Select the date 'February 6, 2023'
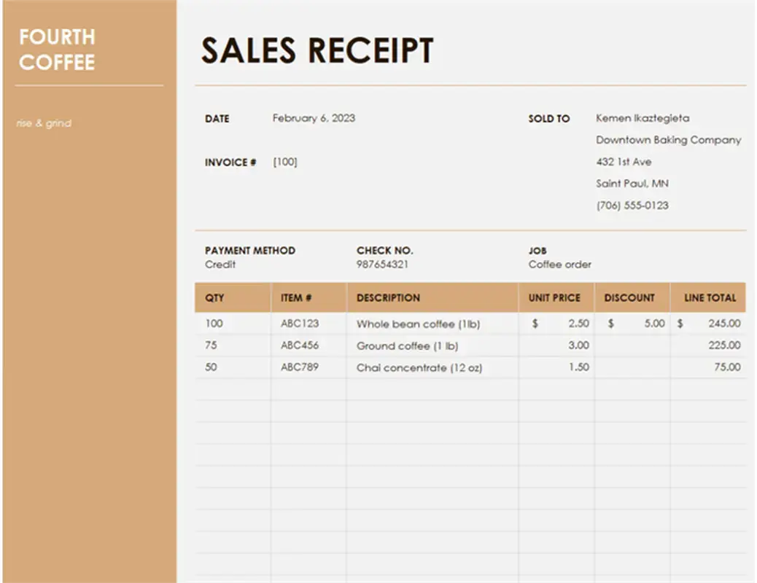This screenshot has height=583, width=757. (314, 117)
